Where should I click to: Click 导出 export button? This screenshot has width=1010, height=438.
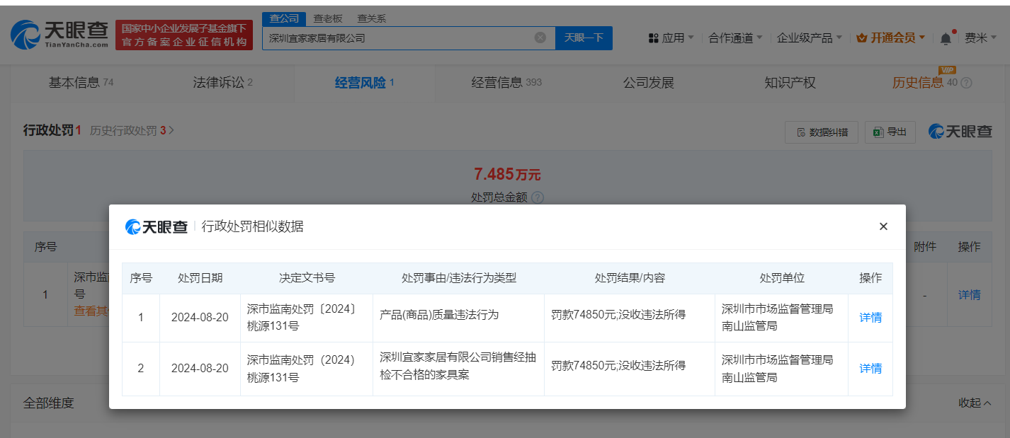click(x=890, y=132)
